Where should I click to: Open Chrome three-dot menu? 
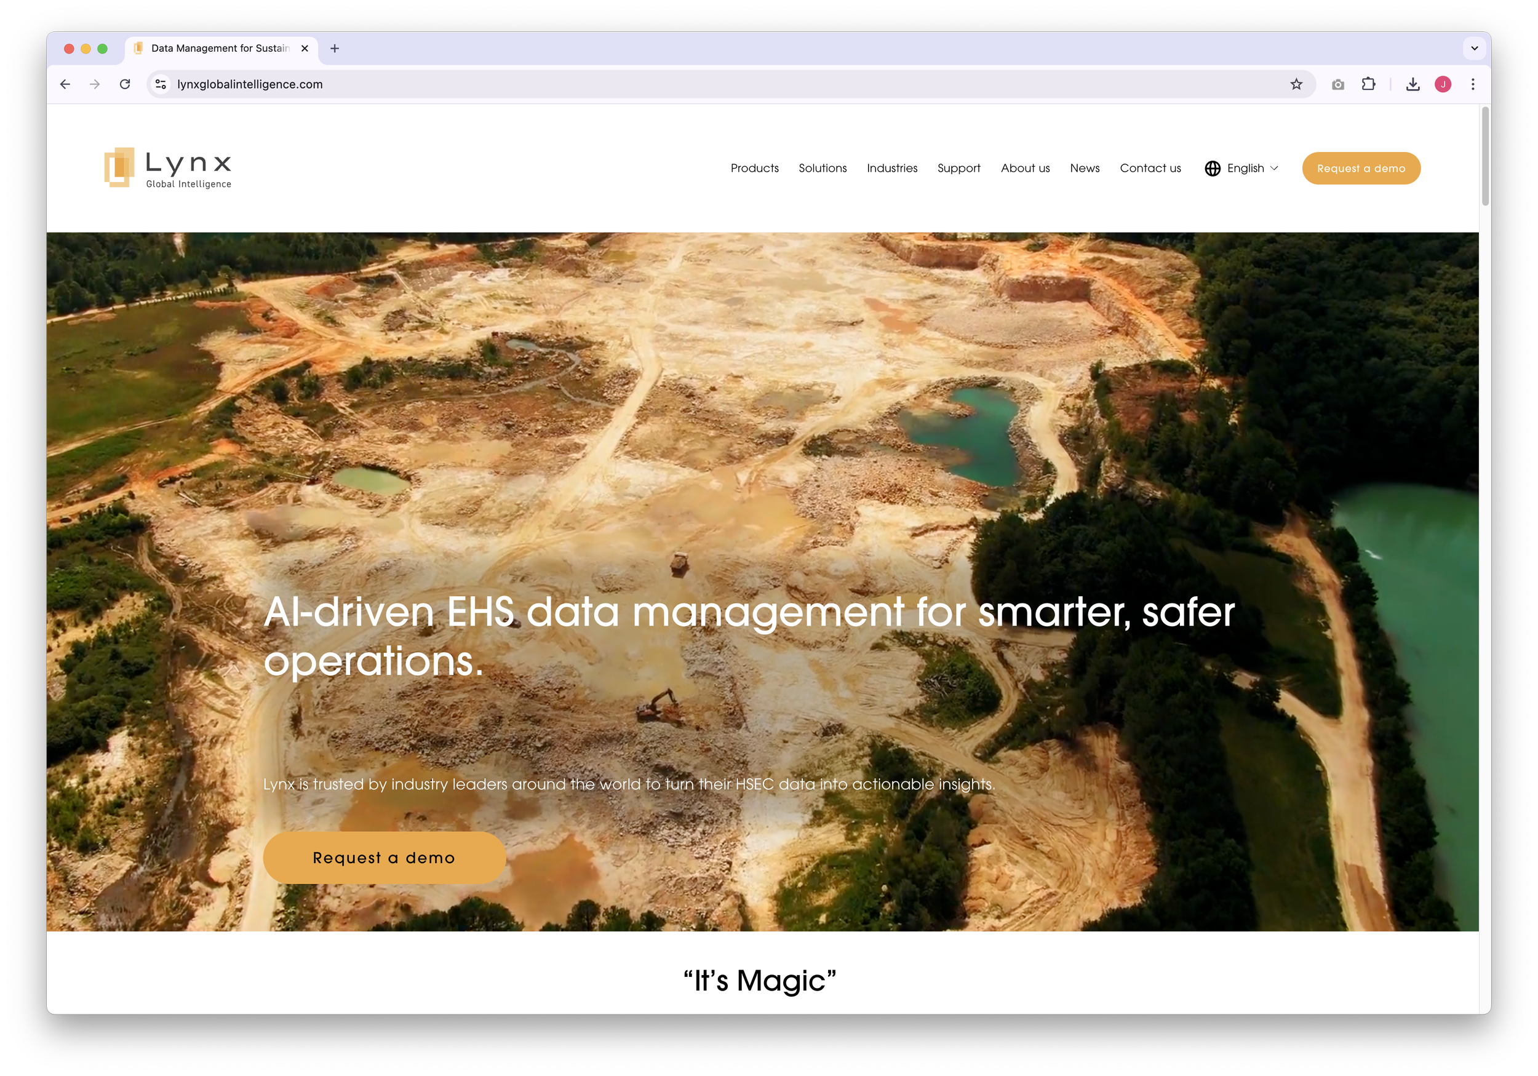pos(1472,84)
